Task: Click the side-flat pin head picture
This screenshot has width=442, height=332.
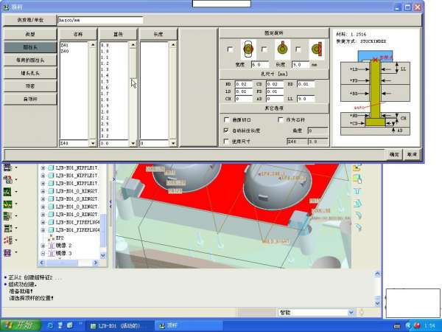Action: pyautogui.click(x=317, y=49)
